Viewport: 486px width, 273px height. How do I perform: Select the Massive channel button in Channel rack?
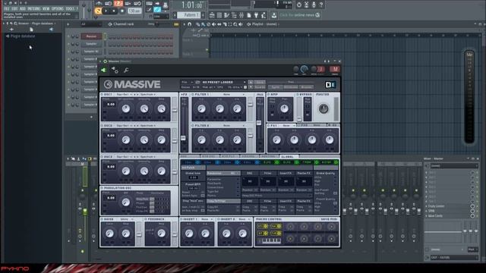91,36
